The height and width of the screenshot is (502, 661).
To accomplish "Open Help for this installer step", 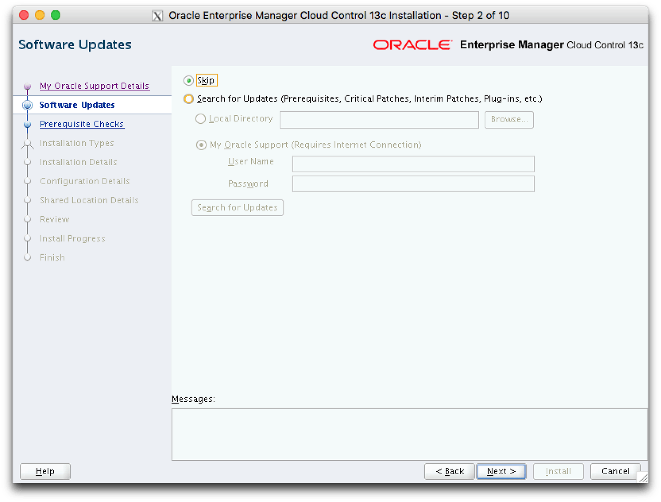I will click(45, 471).
